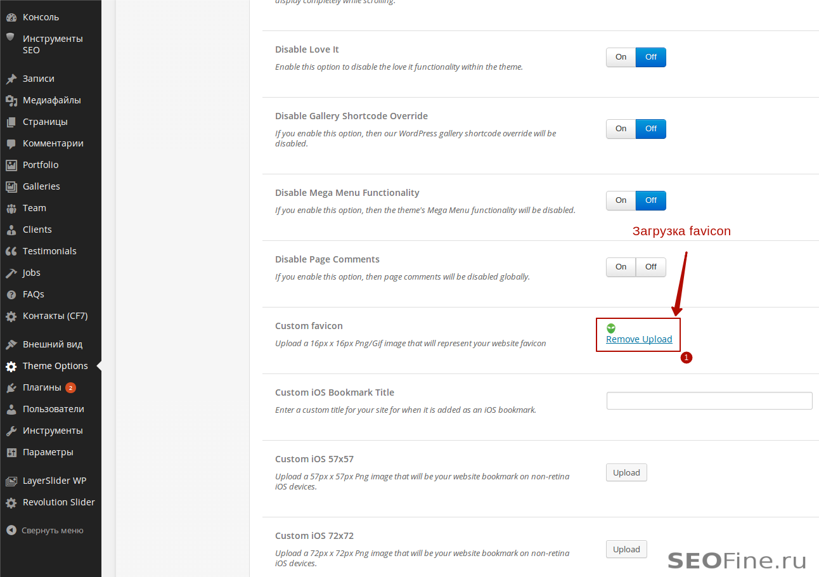
Task: Turn On Disable Page Comments
Action: tap(621, 267)
